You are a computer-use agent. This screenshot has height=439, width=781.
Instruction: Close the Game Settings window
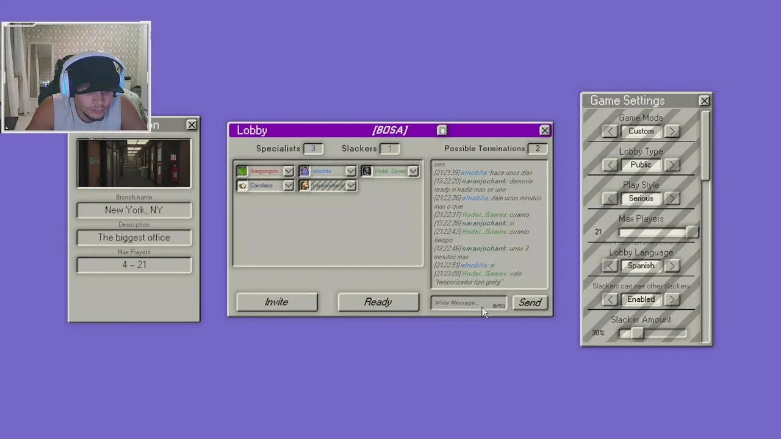tap(705, 101)
